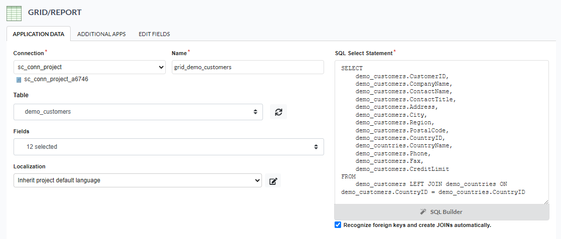Click the textarea resize handle corner
The image size is (561, 239).
pyautogui.click(x=546, y=202)
